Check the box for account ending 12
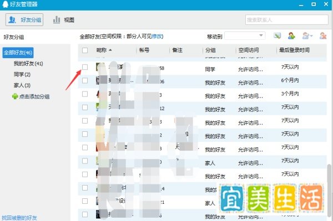 [85, 107]
